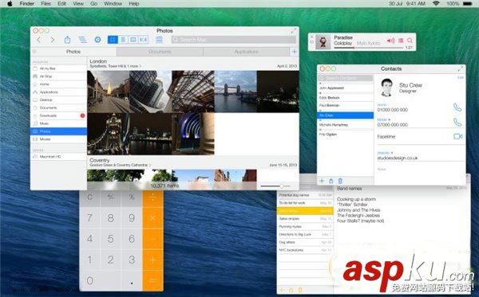Open the Tower Bridge daytime photo thumbnail
This screenshot has width=479, height=297.
click(236, 92)
